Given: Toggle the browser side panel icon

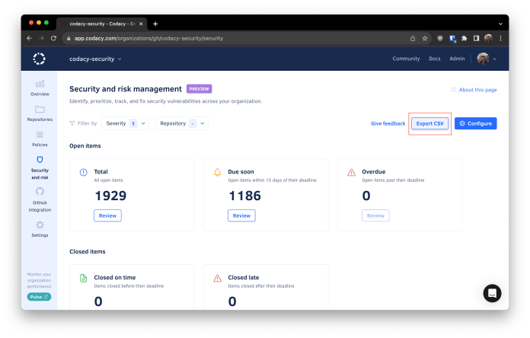Looking at the screenshot, I should pyautogui.click(x=476, y=38).
